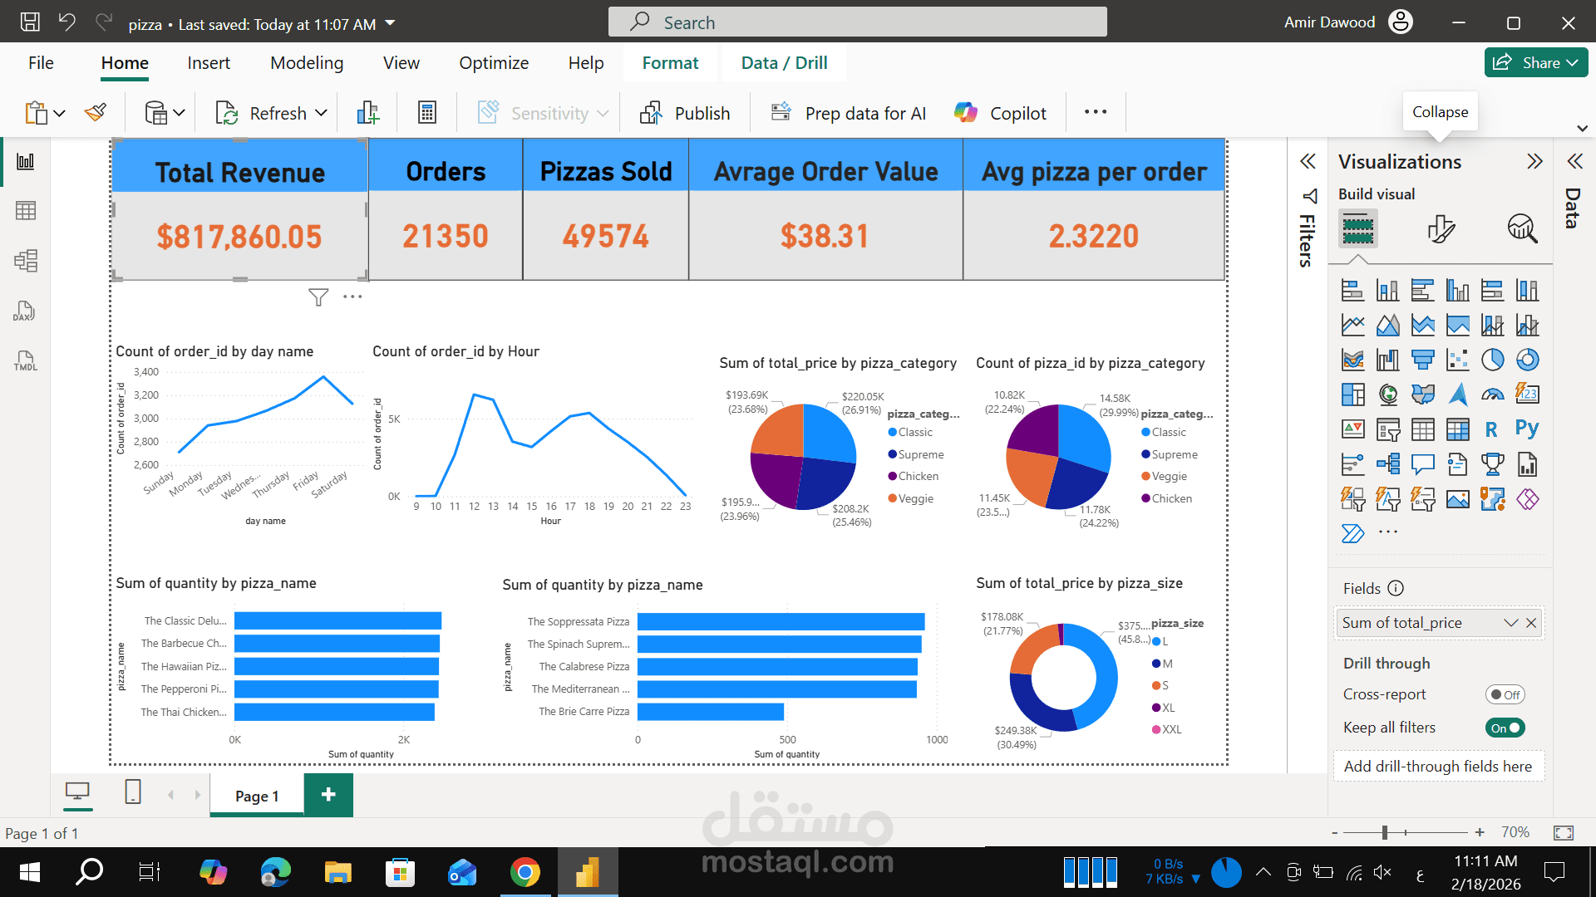Switch to the Modeling ribbon tab
This screenshot has height=897, width=1596.
(x=306, y=62)
